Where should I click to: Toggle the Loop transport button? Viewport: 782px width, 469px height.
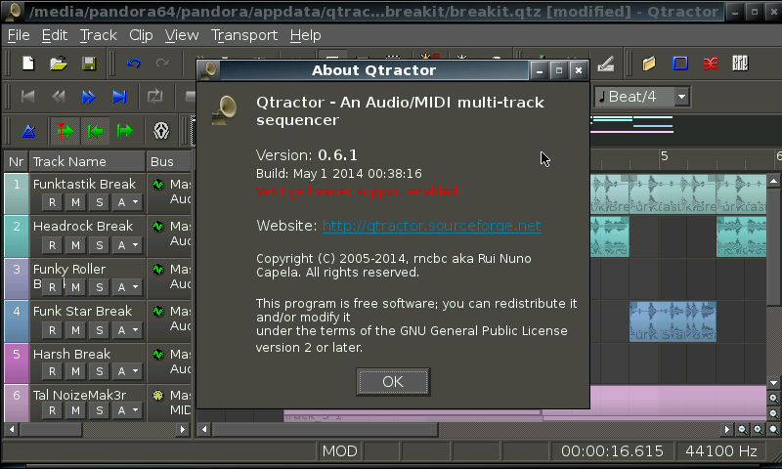(154, 96)
